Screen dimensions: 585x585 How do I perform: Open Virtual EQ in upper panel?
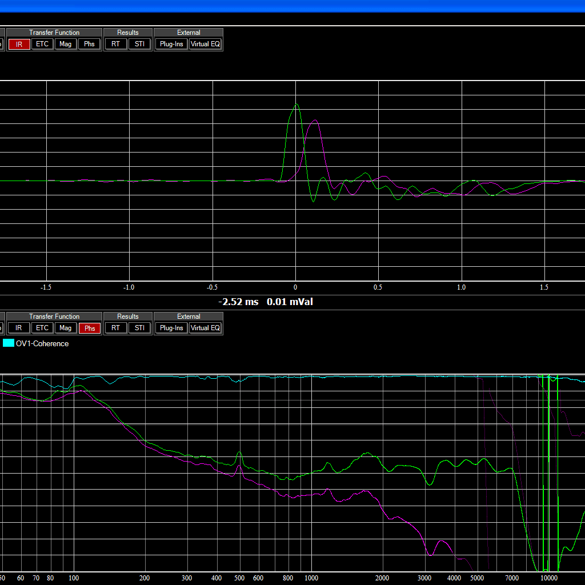coord(205,44)
